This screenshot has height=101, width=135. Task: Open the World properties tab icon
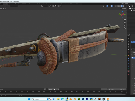point(129,52)
